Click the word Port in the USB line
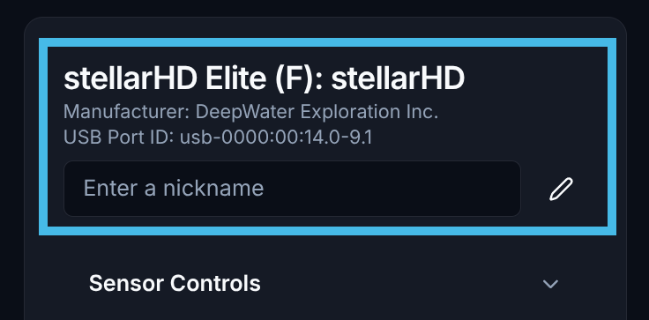The width and height of the screenshot is (649, 320). pyautogui.click(x=122, y=138)
